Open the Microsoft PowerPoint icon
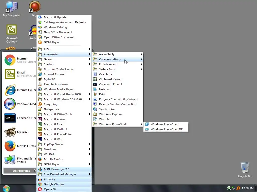 40,134
